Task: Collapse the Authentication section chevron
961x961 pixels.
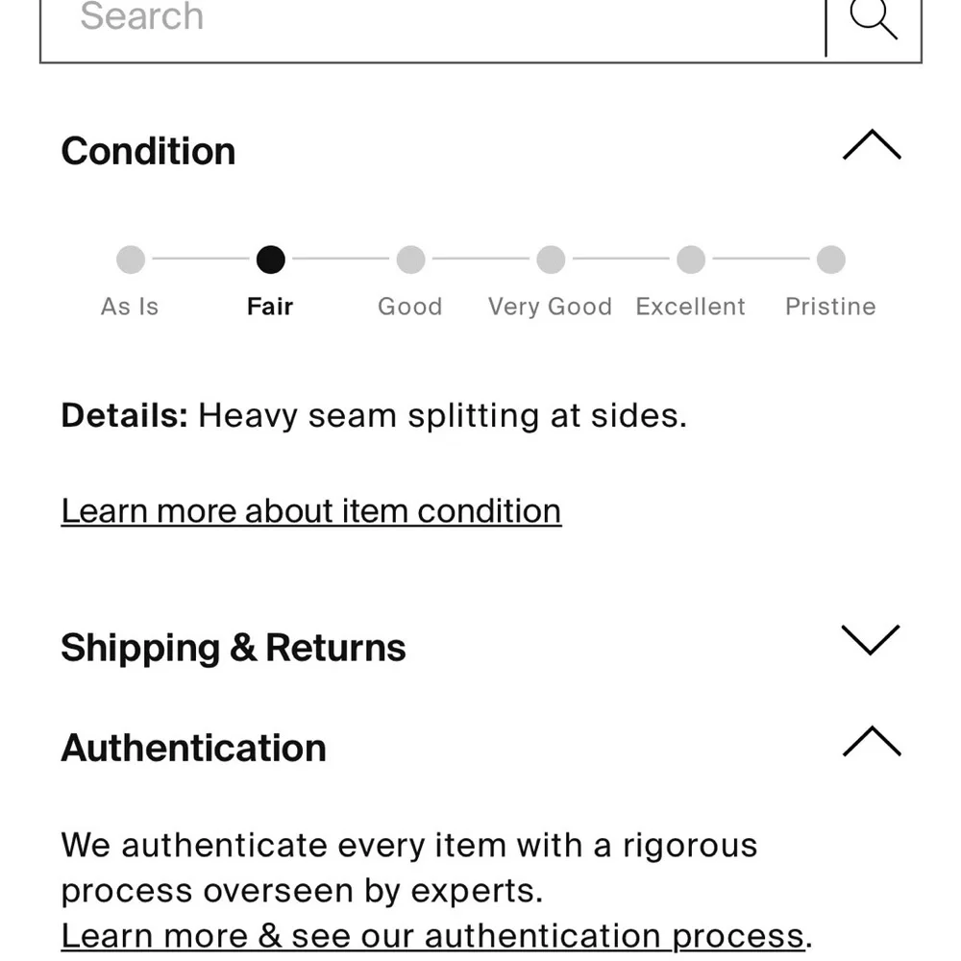Action: tap(872, 742)
